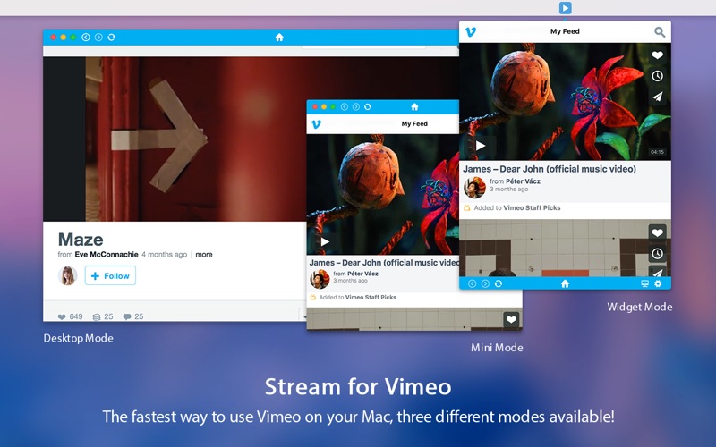Open Dear John video title in widget
Viewport: 716px width, 447px height.
tap(550, 169)
